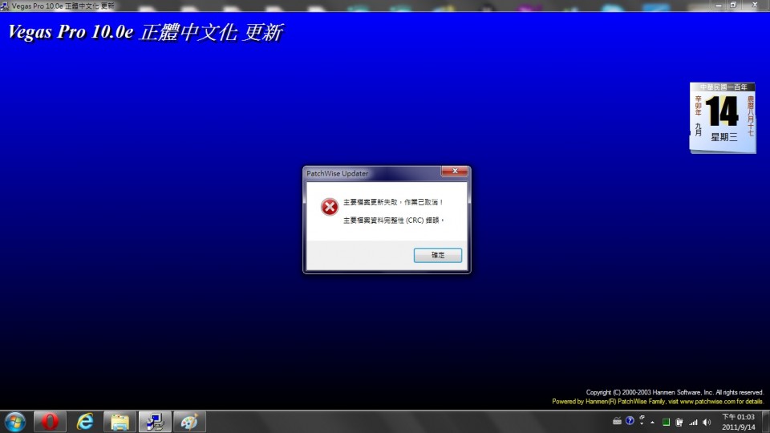Close the Vegas Pro 10.0e update window
This screenshot has width=770, height=433.
[x=755, y=5]
